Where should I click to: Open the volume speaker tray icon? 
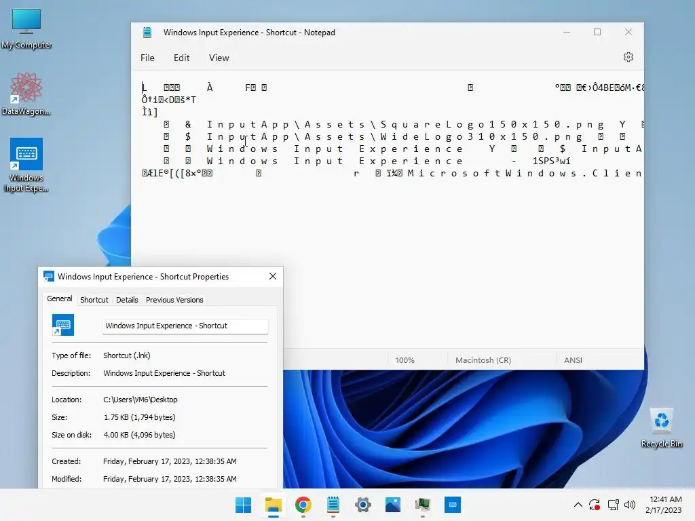pos(629,505)
